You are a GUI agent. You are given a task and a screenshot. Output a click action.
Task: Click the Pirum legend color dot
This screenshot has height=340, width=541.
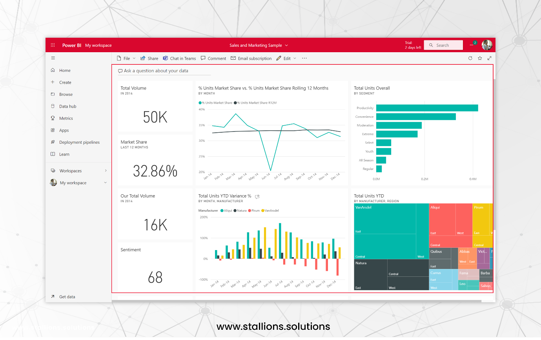point(250,210)
